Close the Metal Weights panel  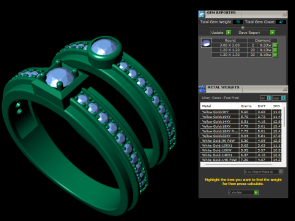coord(285,88)
